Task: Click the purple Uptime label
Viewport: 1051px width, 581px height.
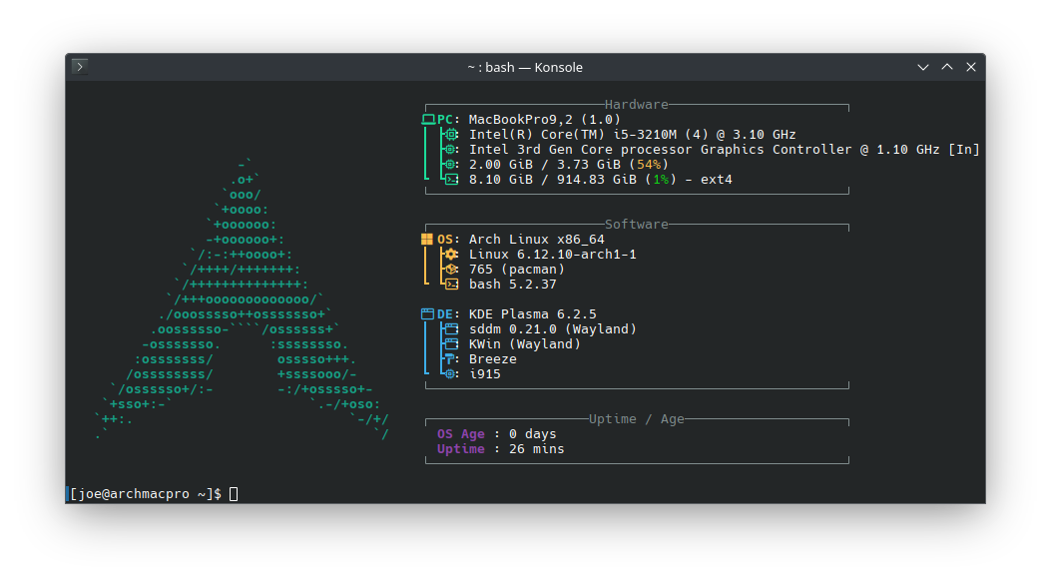Action: click(x=460, y=449)
